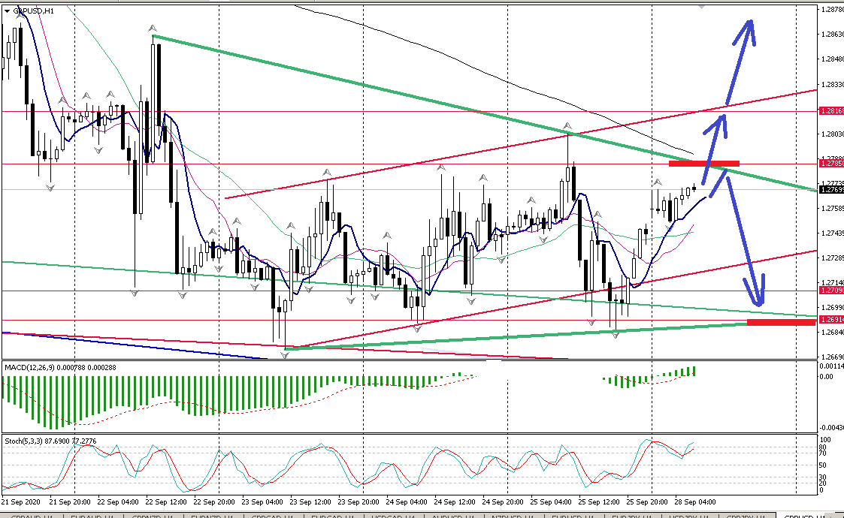This screenshot has height=518, width=844.
Task: Click the 1.27090 red price label
Action: point(830,291)
